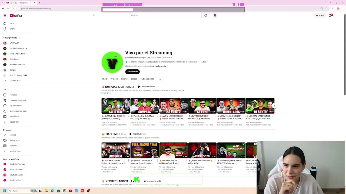Viewport: 346px width, 194px height.
Task: Activate voice search microphone
Action: (x=215, y=15)
